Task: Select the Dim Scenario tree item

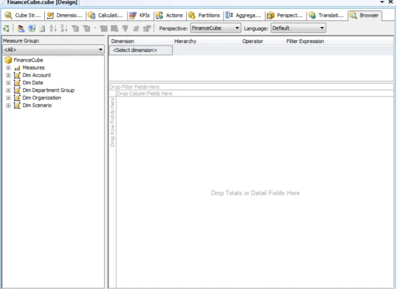Action: (37, 105)
